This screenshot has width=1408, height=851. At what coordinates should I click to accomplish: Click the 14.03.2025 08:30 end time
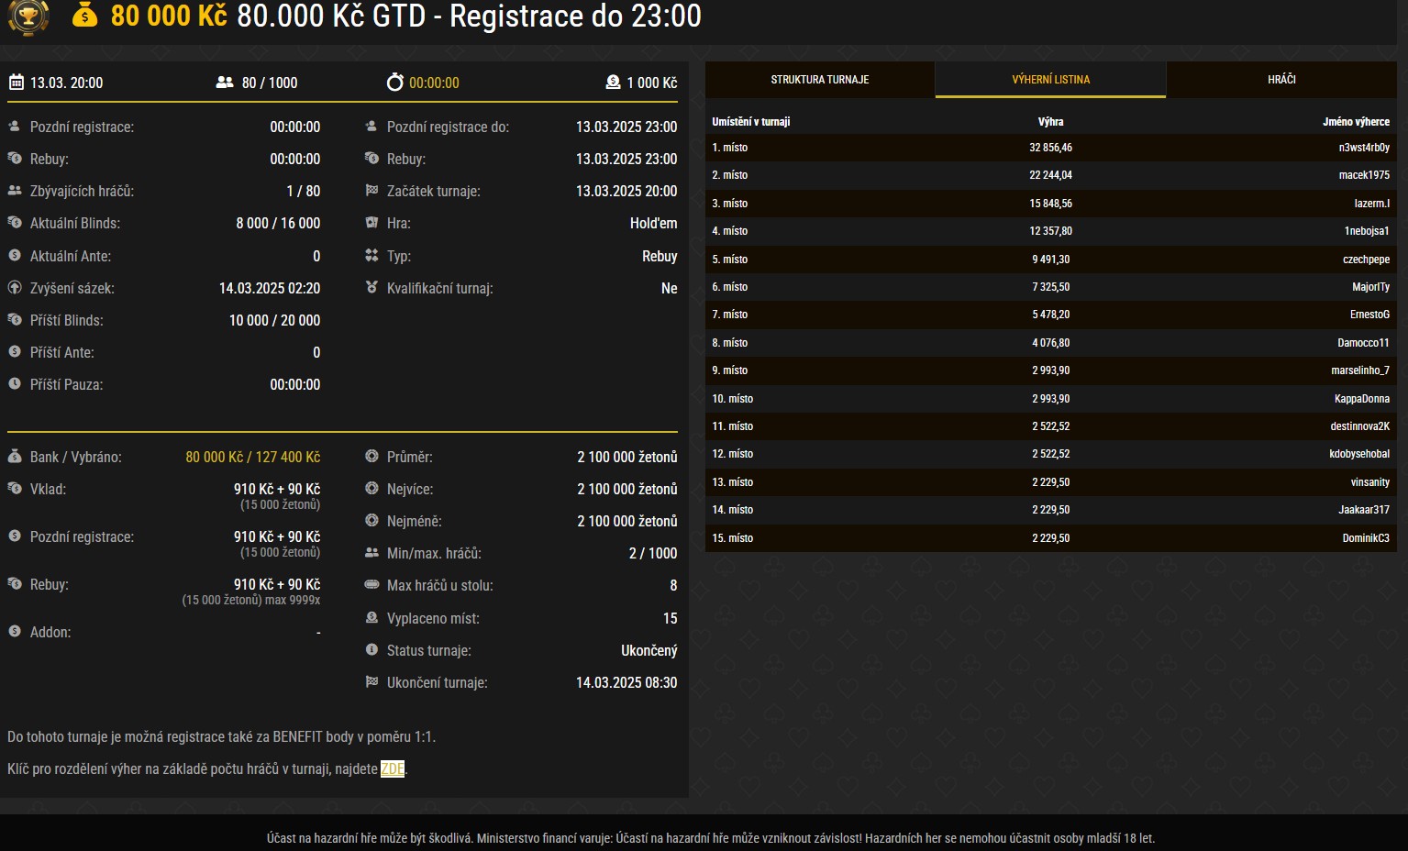point(626,682)
